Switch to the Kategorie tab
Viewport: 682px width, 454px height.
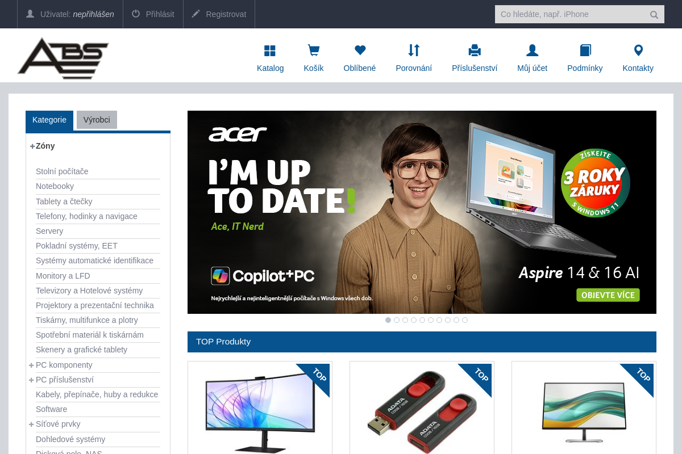[x=49, y=120]
